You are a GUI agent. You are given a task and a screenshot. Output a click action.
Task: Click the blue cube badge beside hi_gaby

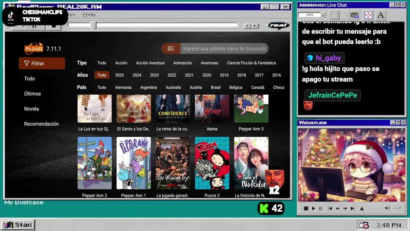click(310, 58)
